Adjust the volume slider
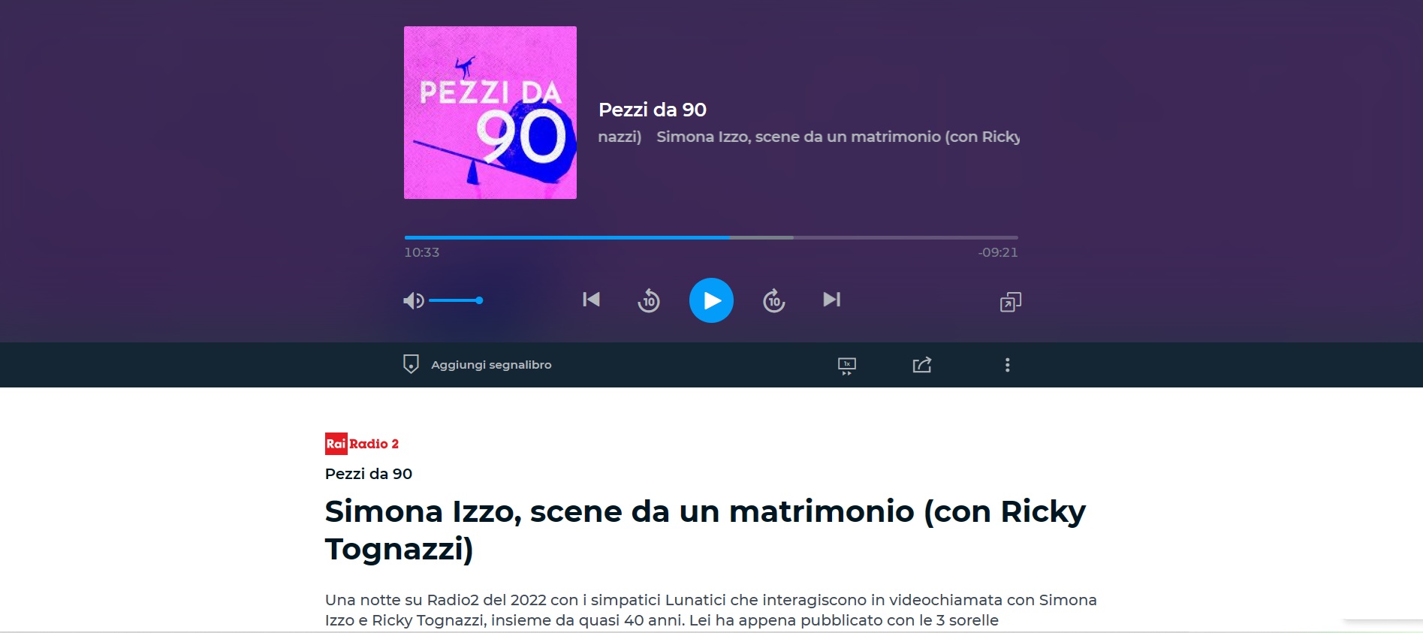 tap(456, 300)
